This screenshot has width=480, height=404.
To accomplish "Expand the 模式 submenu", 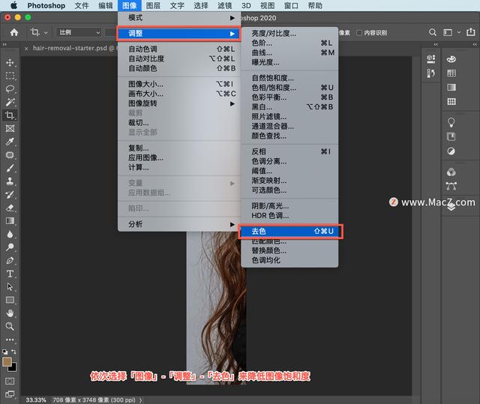I will click(179, 18).
